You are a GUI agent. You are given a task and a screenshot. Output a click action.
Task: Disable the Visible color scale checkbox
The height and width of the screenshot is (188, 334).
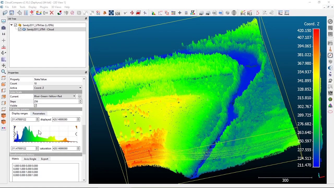click(x=35, y=105)
